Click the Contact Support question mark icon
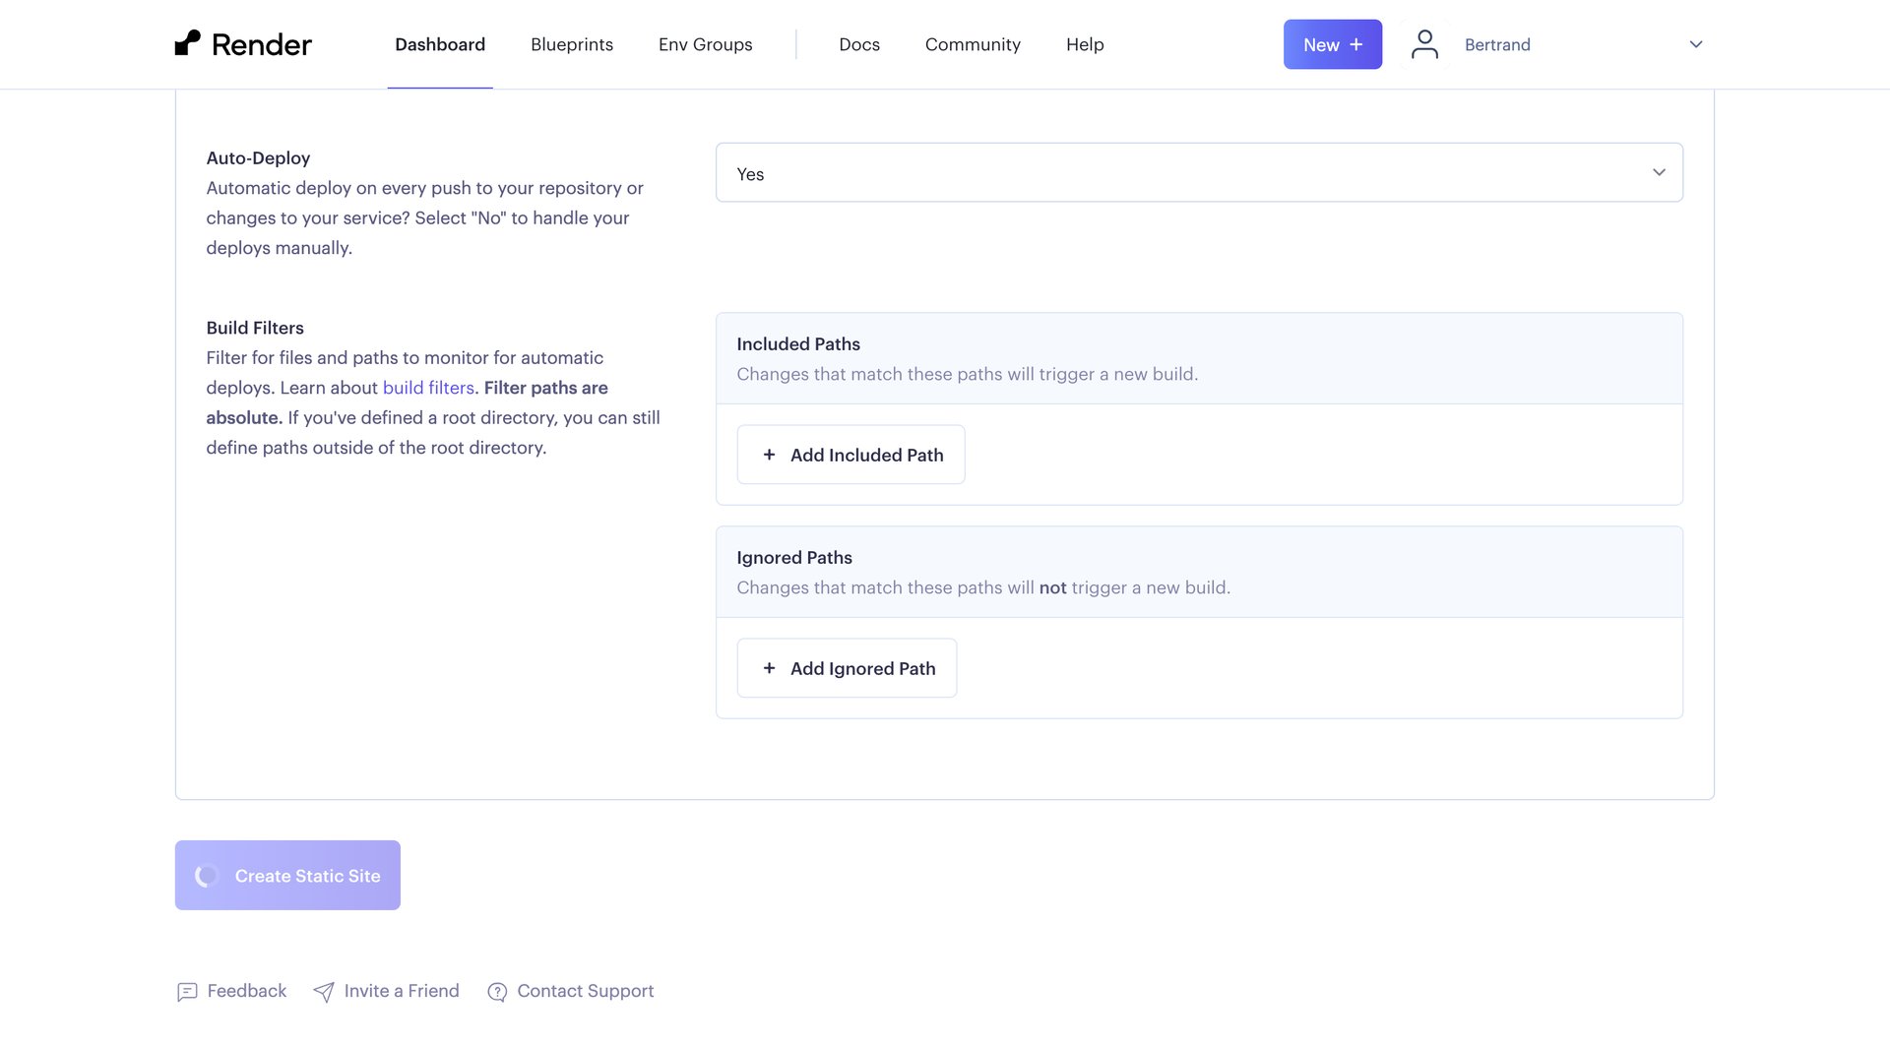The image size is (1890, 1045). pyautogui.click(x=496, y=992)
